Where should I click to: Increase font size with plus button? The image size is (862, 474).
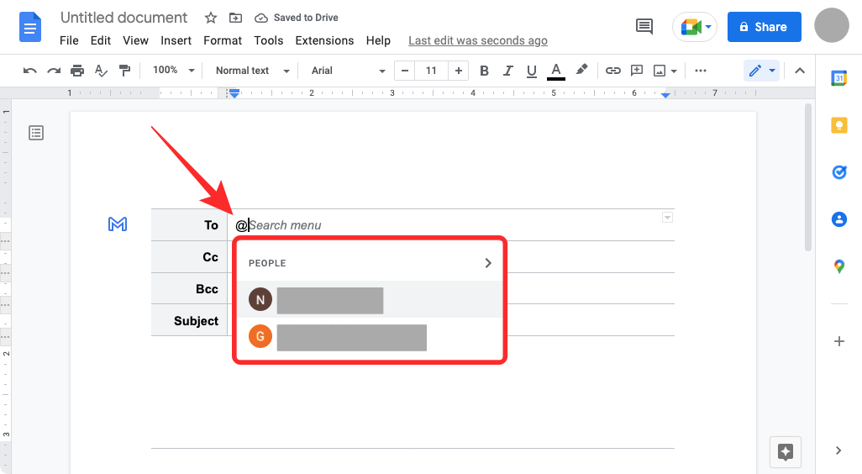tap(458, 71)
